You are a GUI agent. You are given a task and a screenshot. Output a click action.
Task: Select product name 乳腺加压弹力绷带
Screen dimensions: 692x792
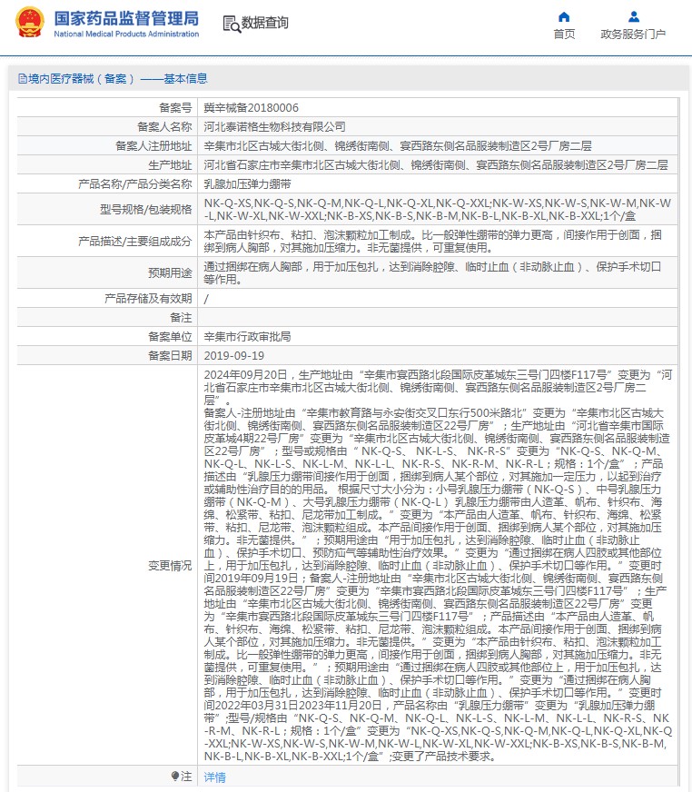[x=248, y=183]
